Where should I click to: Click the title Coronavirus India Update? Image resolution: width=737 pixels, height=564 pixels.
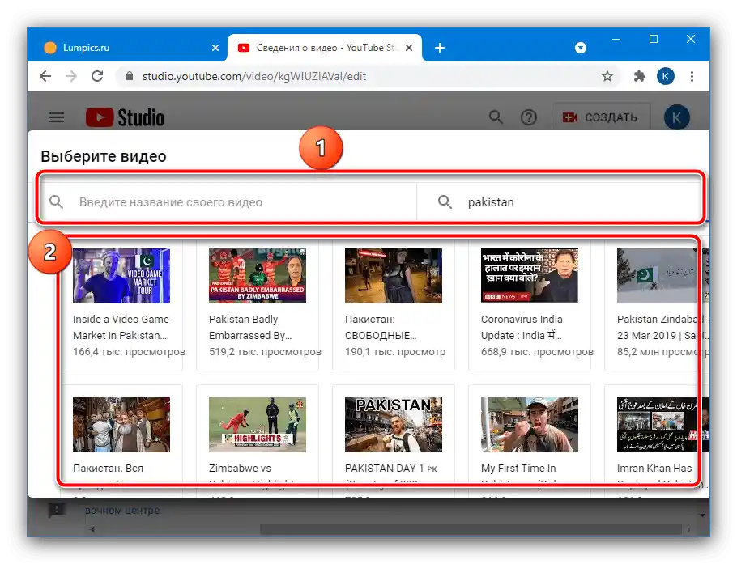(522, 328)
